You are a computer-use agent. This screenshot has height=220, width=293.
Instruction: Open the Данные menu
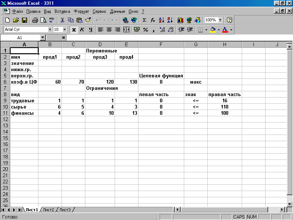117,11
